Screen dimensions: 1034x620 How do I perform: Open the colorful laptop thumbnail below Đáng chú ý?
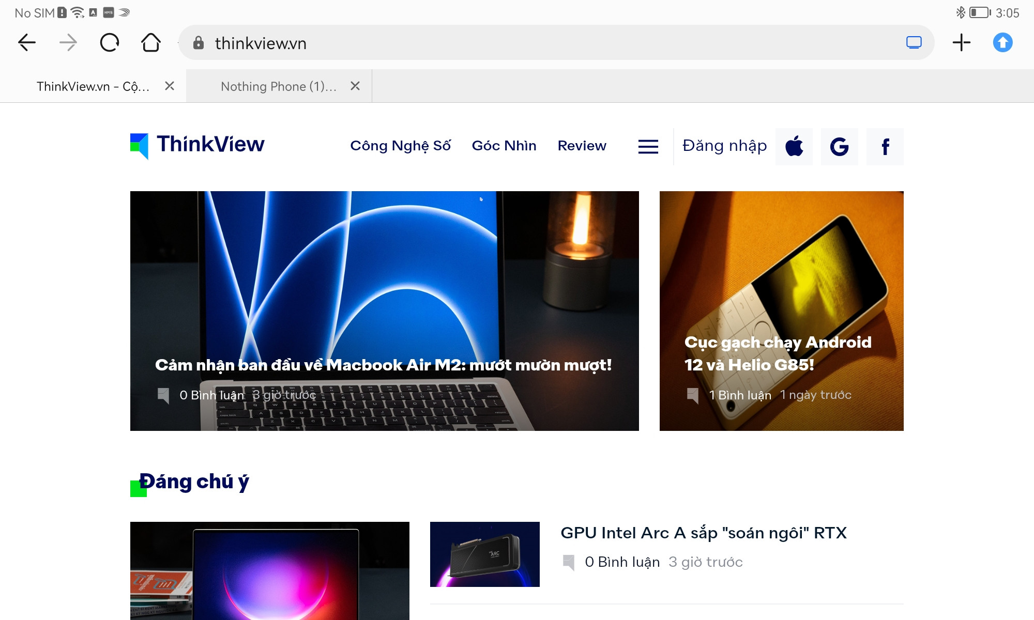270,571
